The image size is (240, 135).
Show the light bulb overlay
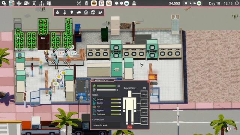(72, 12)
